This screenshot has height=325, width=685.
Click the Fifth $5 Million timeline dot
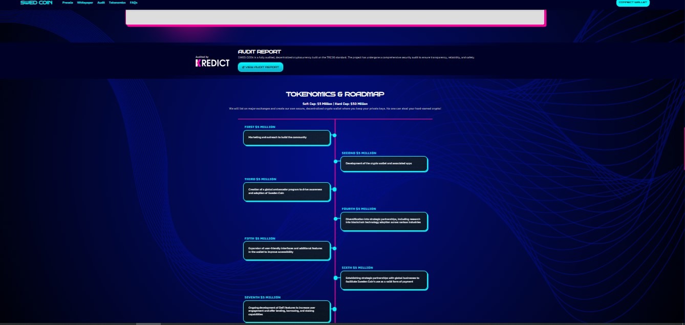(x=334, y=249)
